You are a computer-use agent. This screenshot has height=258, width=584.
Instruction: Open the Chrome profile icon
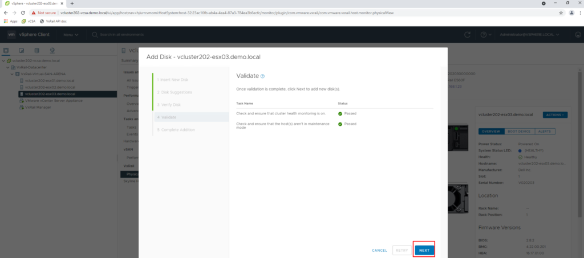pos(571,13)
